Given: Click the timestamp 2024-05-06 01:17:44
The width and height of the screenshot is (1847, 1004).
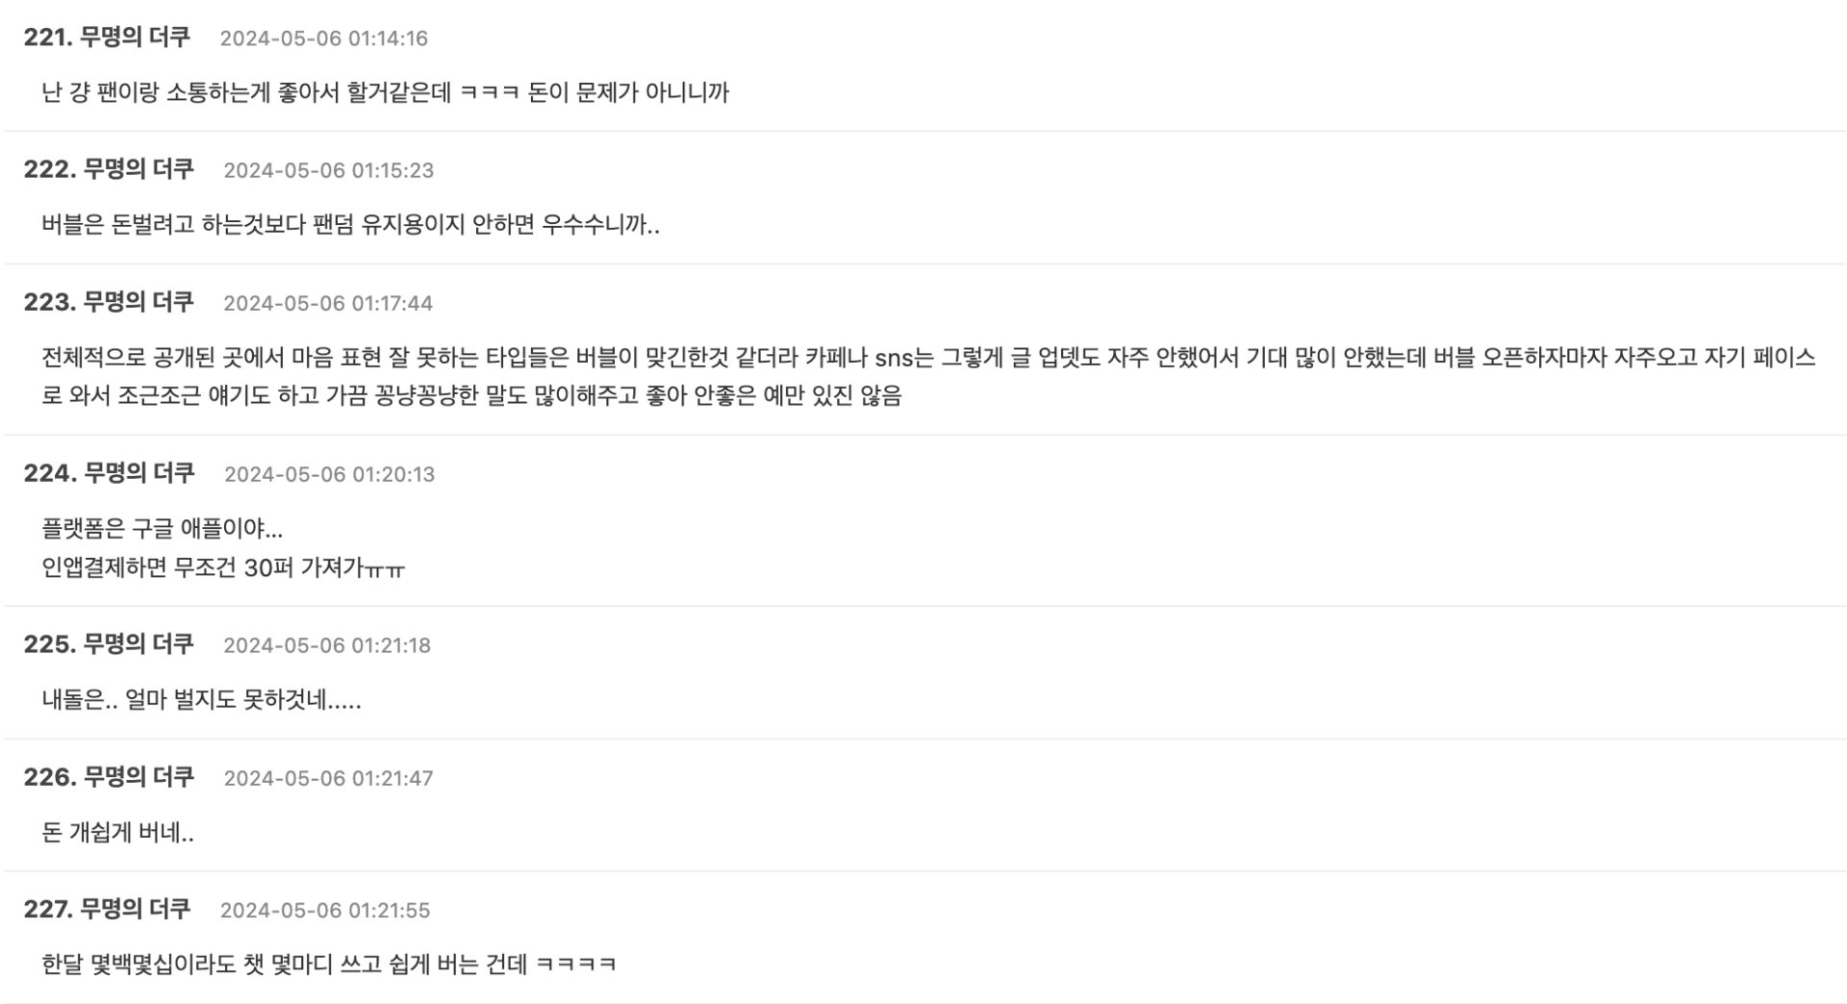Looking at the screenshot, I should (x=328, y=303).
